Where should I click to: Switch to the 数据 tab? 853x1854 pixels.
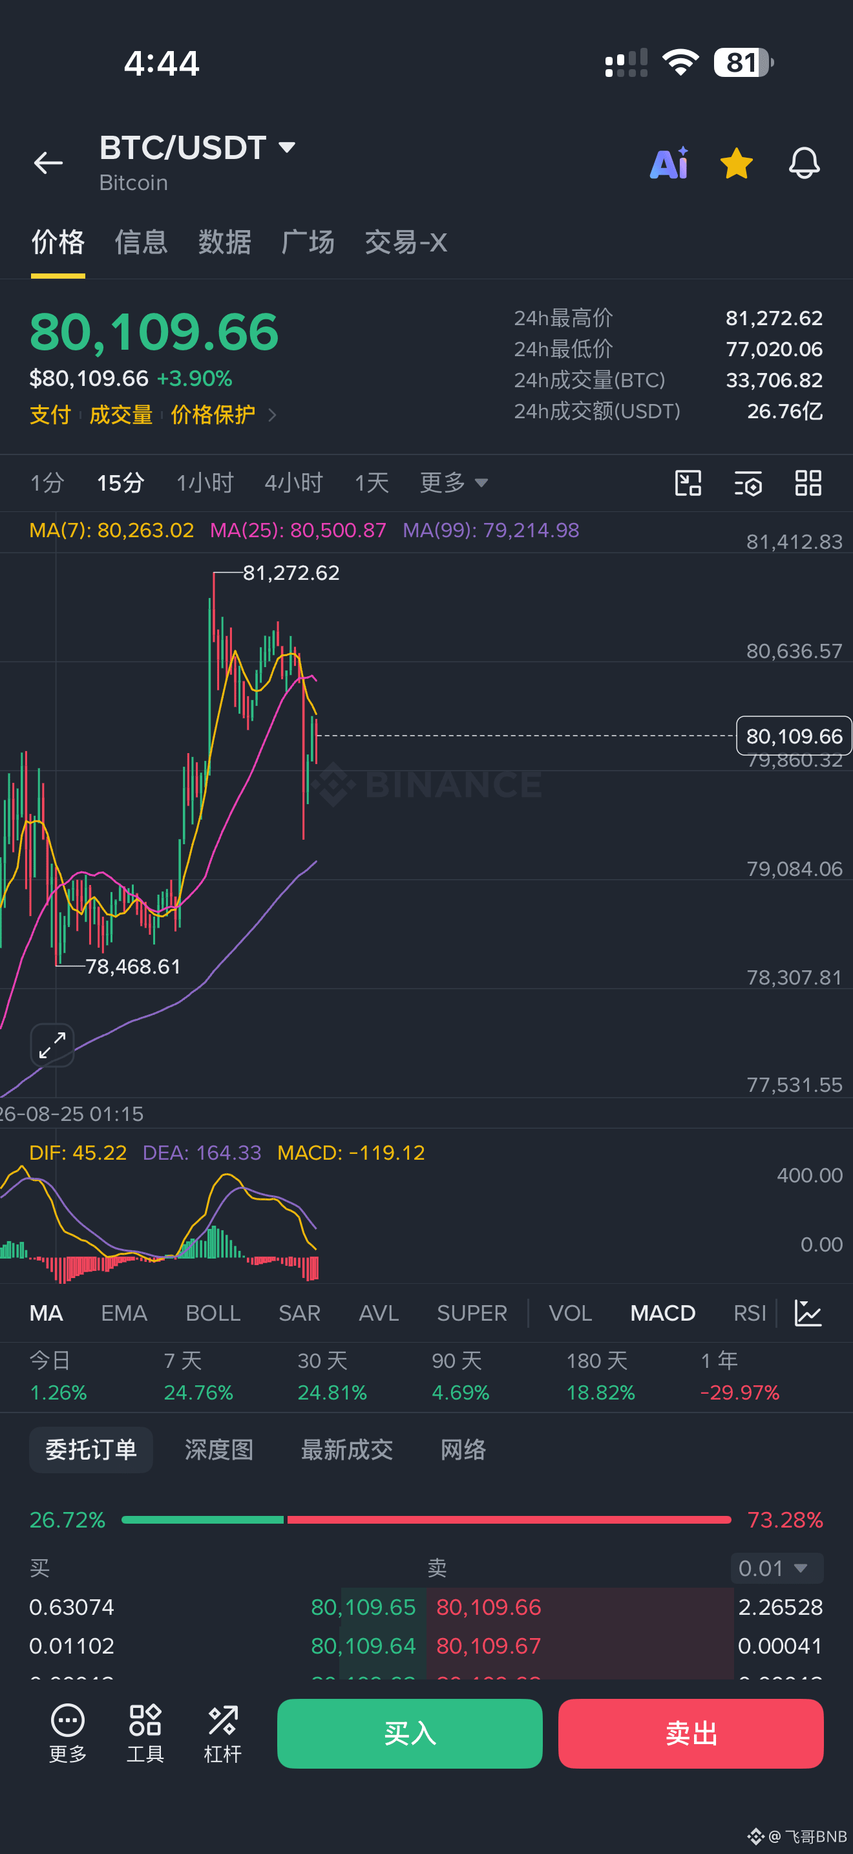click(x=225, y=242)
